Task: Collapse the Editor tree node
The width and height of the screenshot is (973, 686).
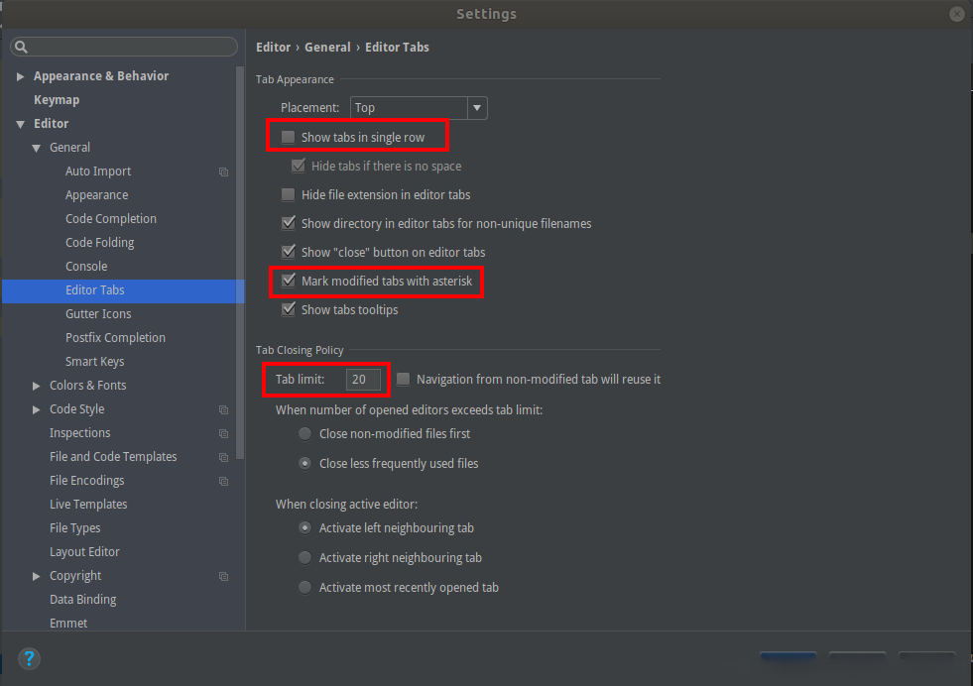Action: [x=21, y=124]
